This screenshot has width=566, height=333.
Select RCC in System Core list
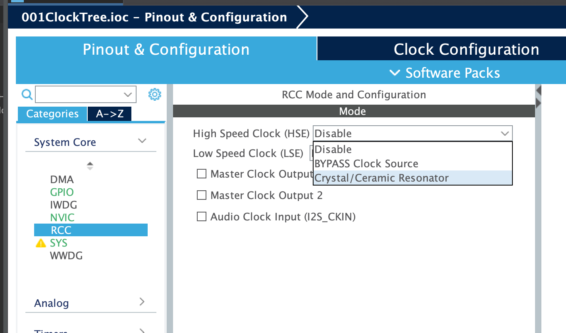coord(91,230)
